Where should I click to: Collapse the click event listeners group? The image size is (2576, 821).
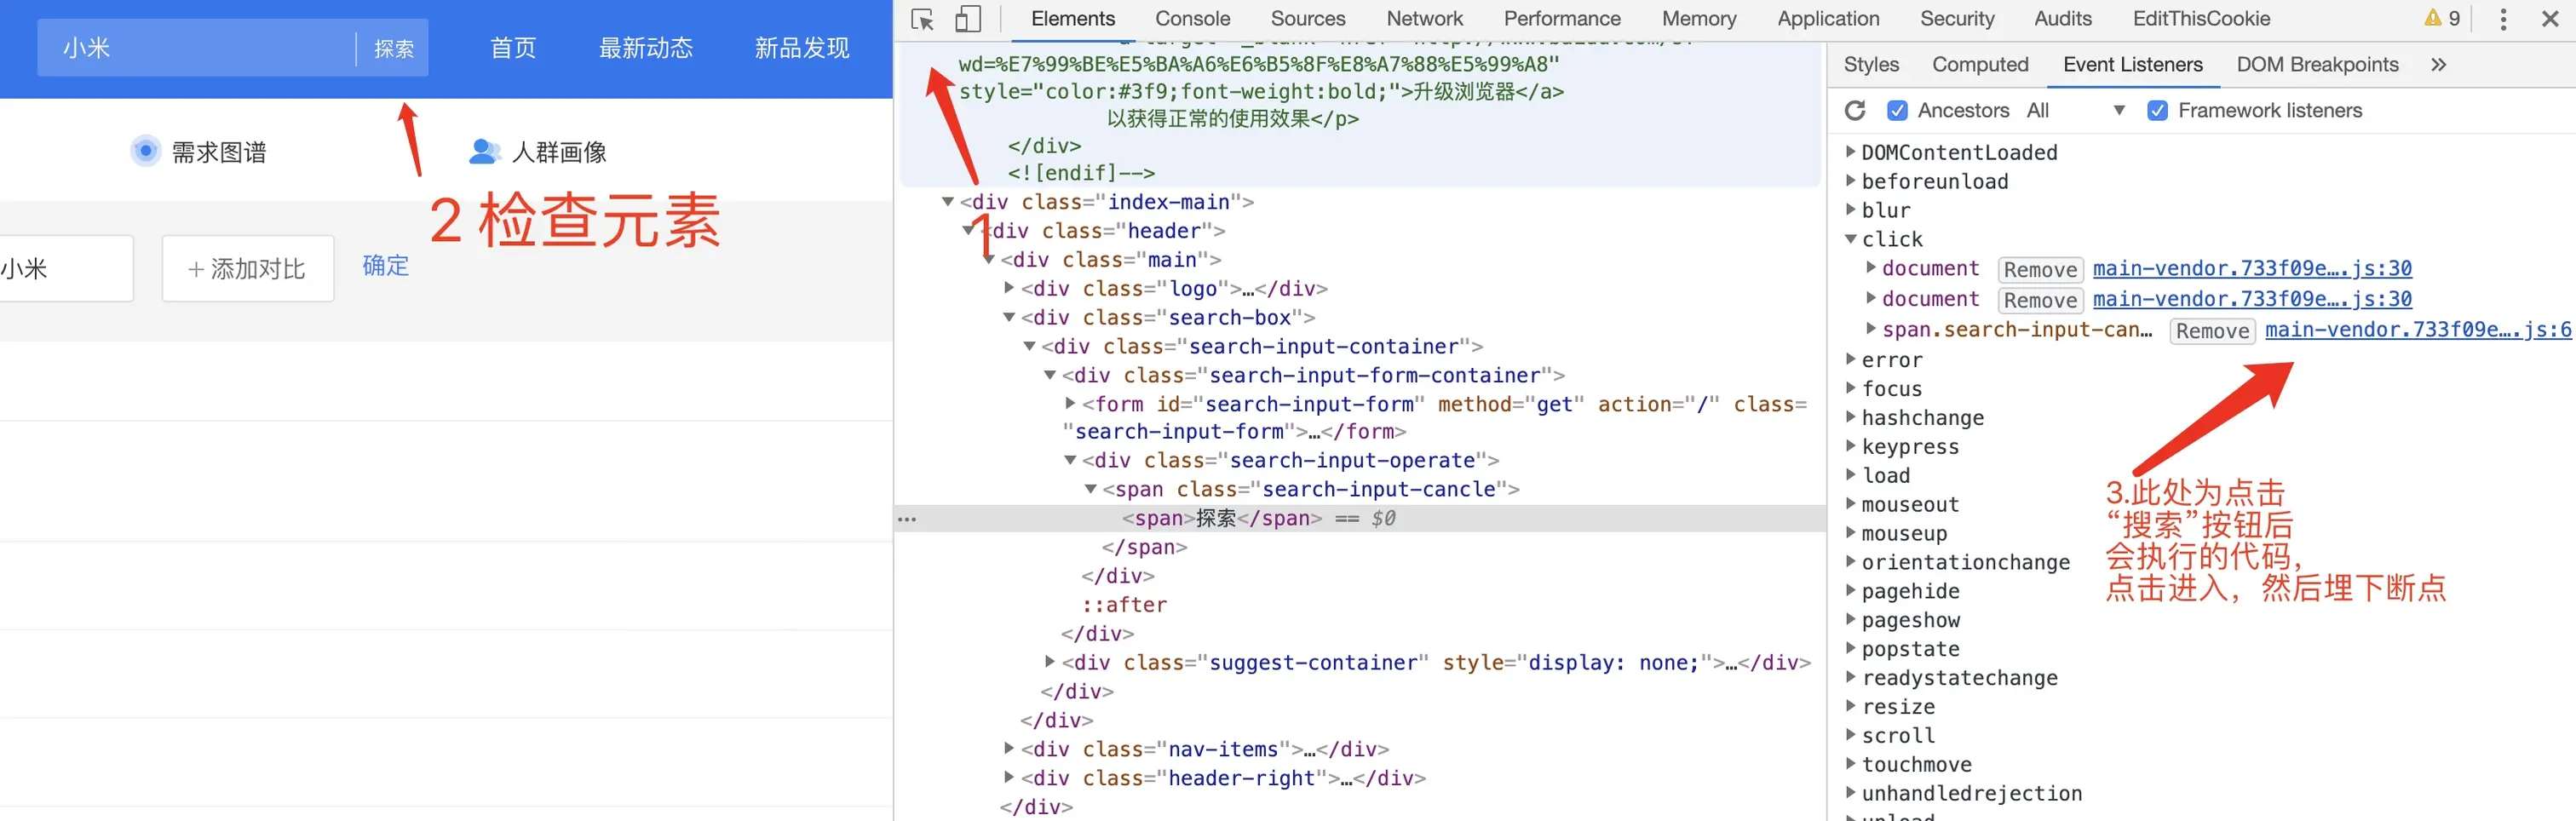[x=1851, y=239]
